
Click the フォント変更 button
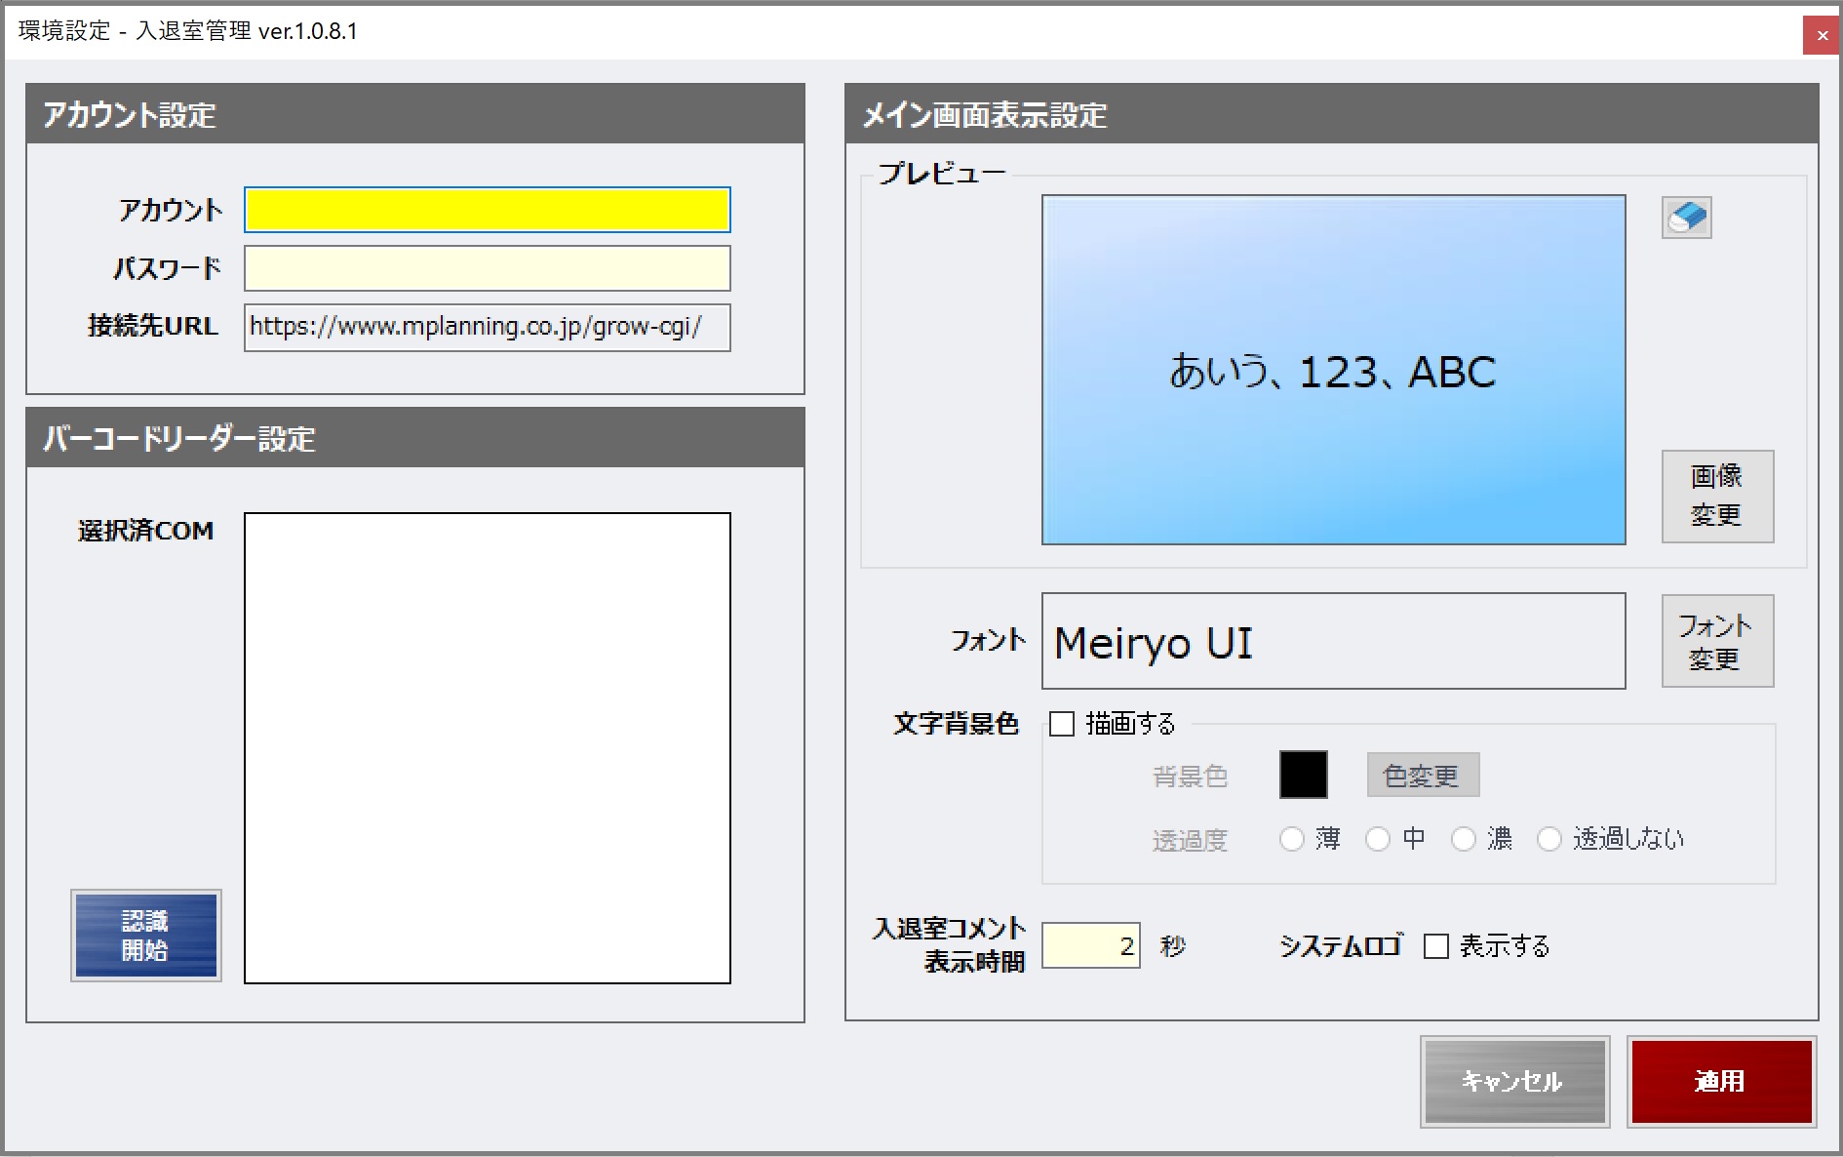tap(1716, 641)
